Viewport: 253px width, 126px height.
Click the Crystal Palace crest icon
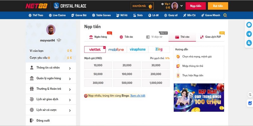point(56,6)
